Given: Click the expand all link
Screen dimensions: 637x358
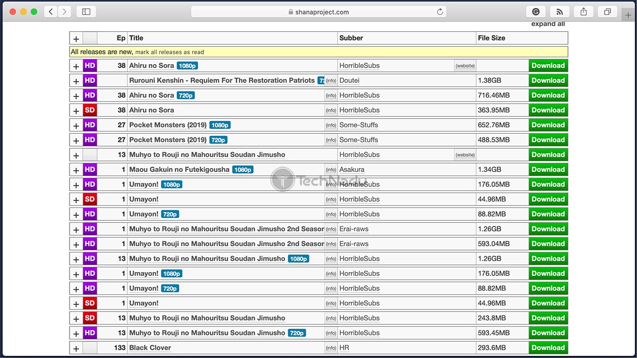Looking at the screenshot, I should point(548,24).
